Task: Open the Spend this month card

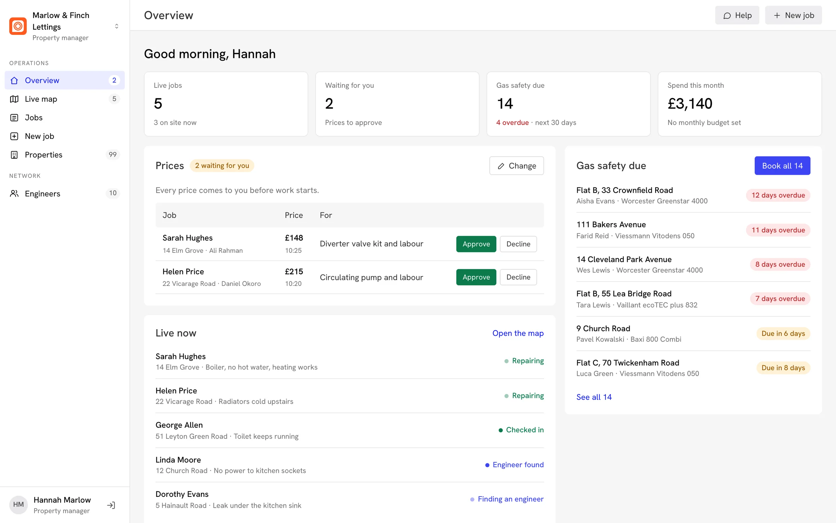Action: point(740,104)
